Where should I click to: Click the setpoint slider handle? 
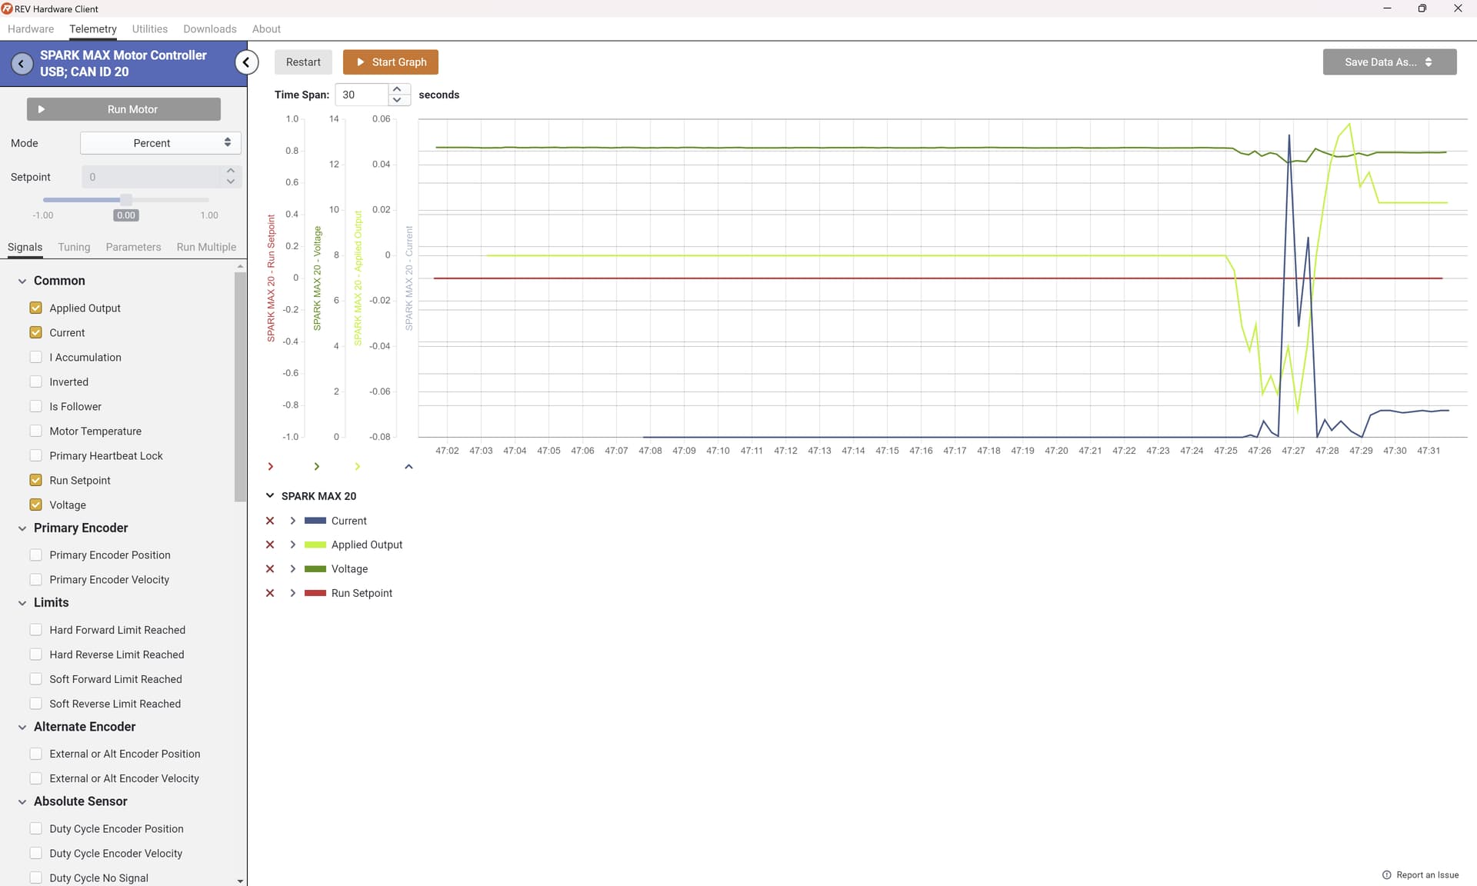coord(126,200)
